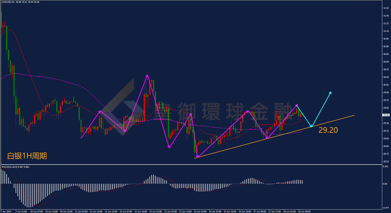Screen dimensions: 391x213
Task: Click the current price tag 29.46
Action: (x=386, y=115)
